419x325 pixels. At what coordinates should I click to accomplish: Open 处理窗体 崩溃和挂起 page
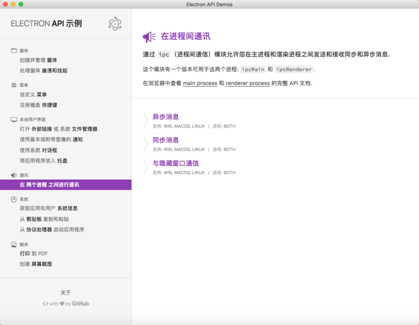tap(43, 71)
